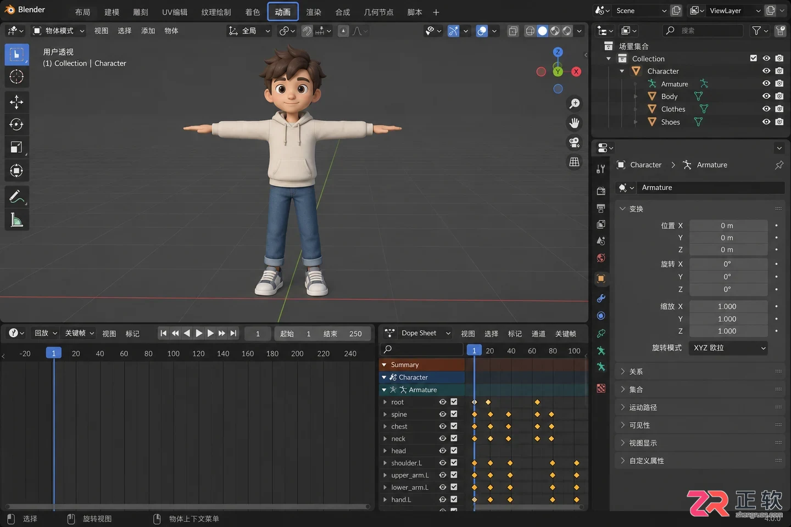Open the World properties globe tab icon
The height and width of the screenshot is (527, 791).
pyautogui.click(x=601, y=258)
